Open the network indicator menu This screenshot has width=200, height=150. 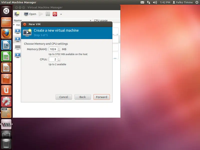(x=148, y=2)
